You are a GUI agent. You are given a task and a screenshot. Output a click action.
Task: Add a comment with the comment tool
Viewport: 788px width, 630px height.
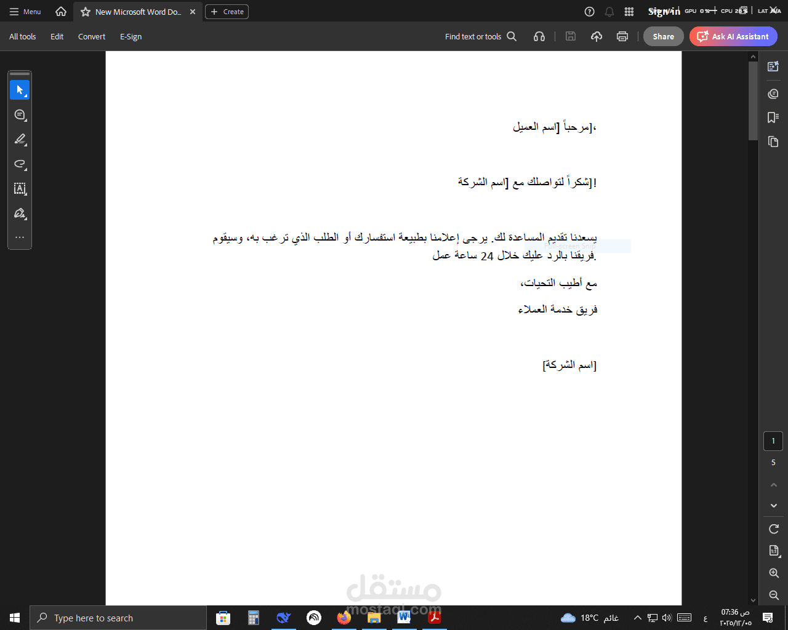click(20, 115)
